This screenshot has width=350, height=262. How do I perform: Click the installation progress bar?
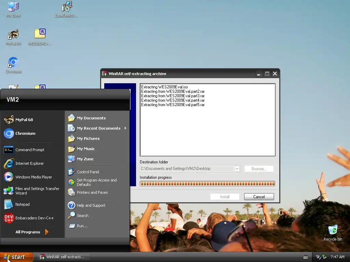click(x=207, y=184)
